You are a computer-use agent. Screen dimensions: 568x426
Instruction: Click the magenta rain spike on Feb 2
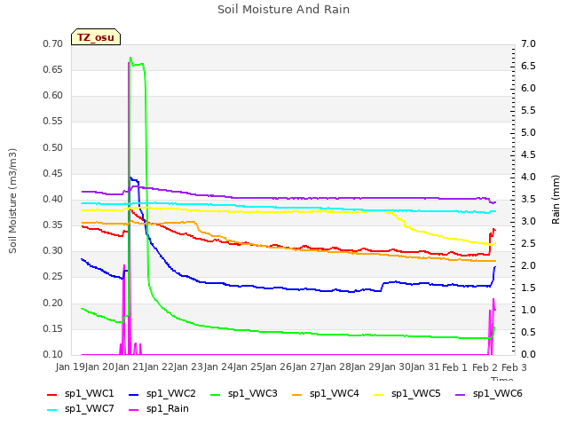(x=493, y=300)
